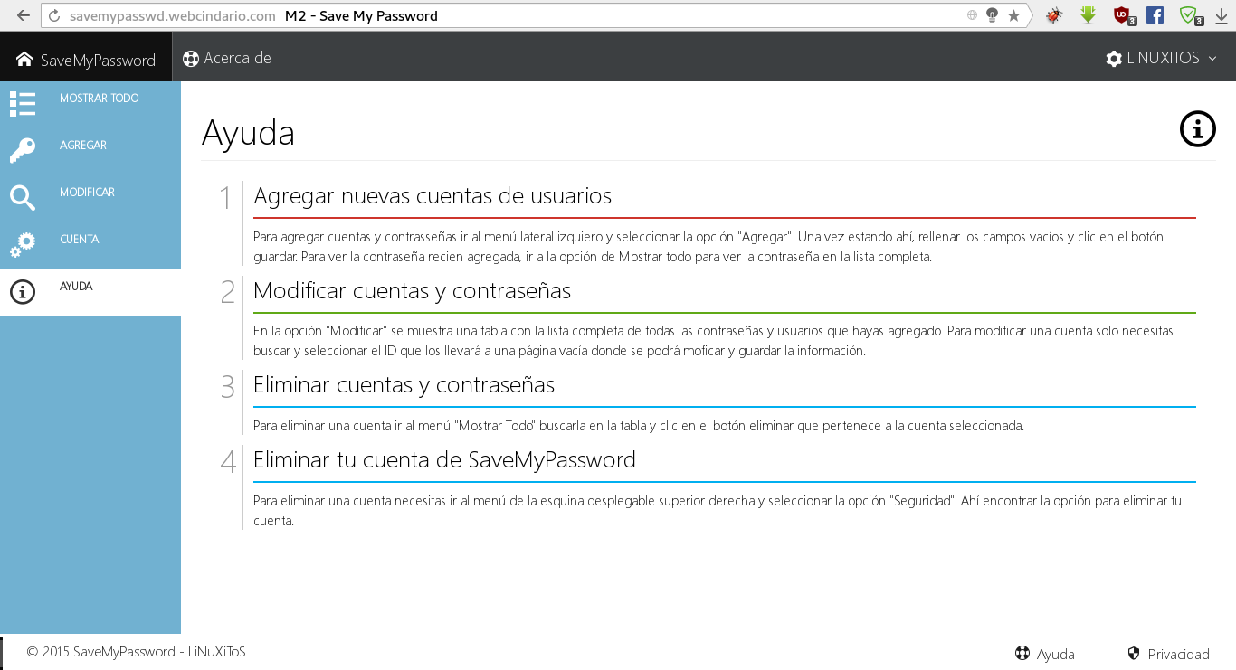Click the reload icon in the address bar
Screen dimensions: 1236x670
54,15
